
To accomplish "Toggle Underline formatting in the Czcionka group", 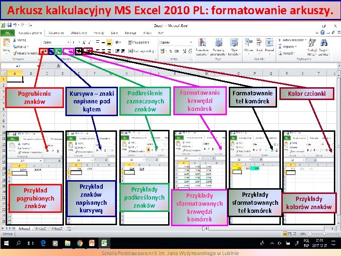I will point(58,51).
